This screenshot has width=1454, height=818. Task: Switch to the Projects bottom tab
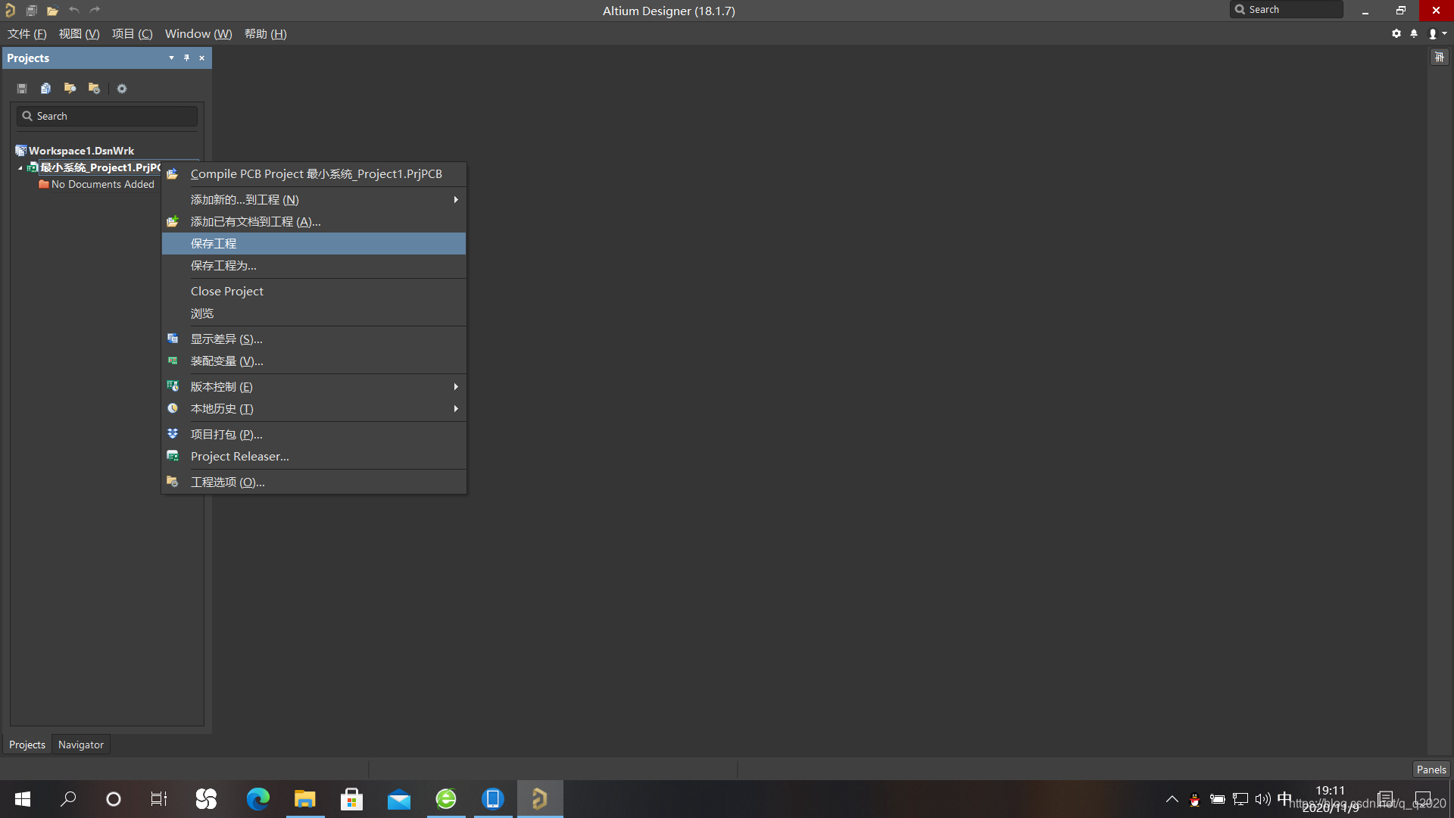point(27,745)
